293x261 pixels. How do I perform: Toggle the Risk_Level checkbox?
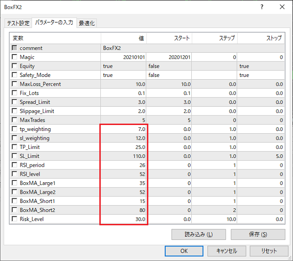click(x=14, y=219)
